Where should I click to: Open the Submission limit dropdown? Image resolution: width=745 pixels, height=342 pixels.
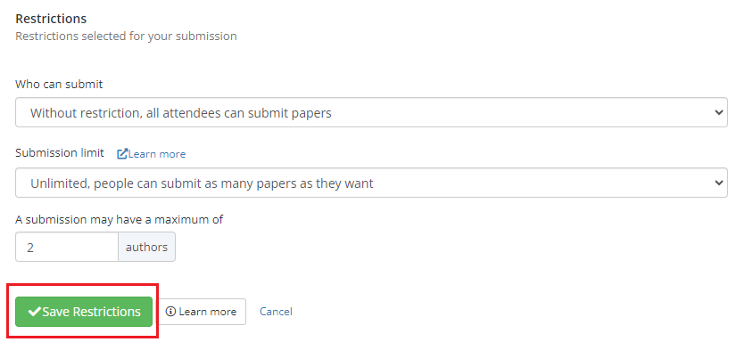(x=371, y=183)
